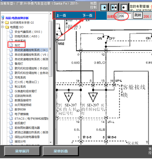Click the page icon beside 车灯
Image resolution: width=152 pixels, height=159 pixels.
[x=11, y=45]
